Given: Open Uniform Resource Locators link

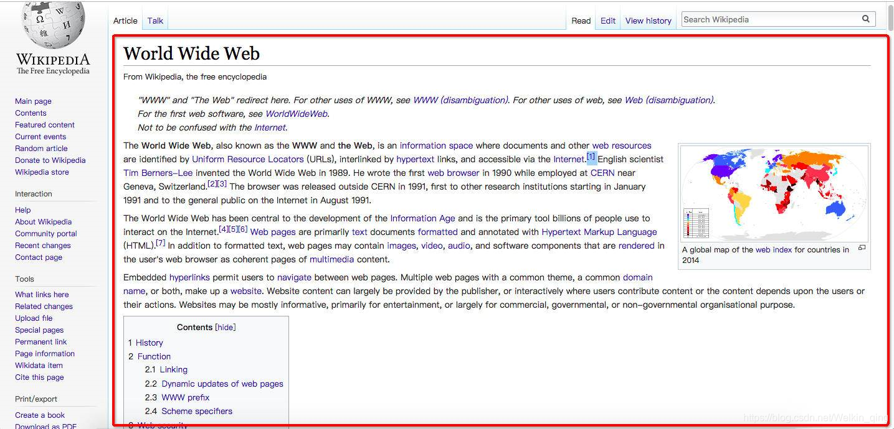Looking at the screenshot, I should pos(248,159).
